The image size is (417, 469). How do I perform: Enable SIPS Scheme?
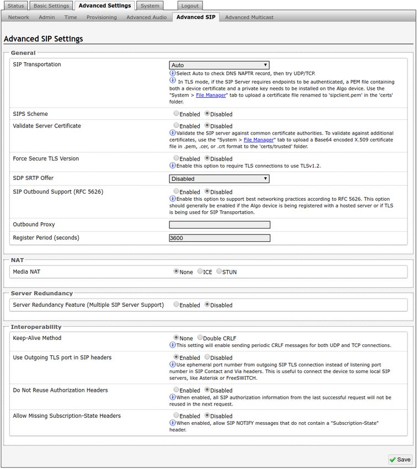tap(176, 113)
